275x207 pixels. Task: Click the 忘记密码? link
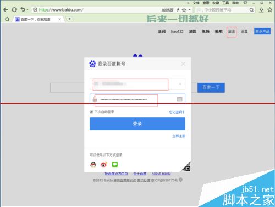[x=177, y=112]
